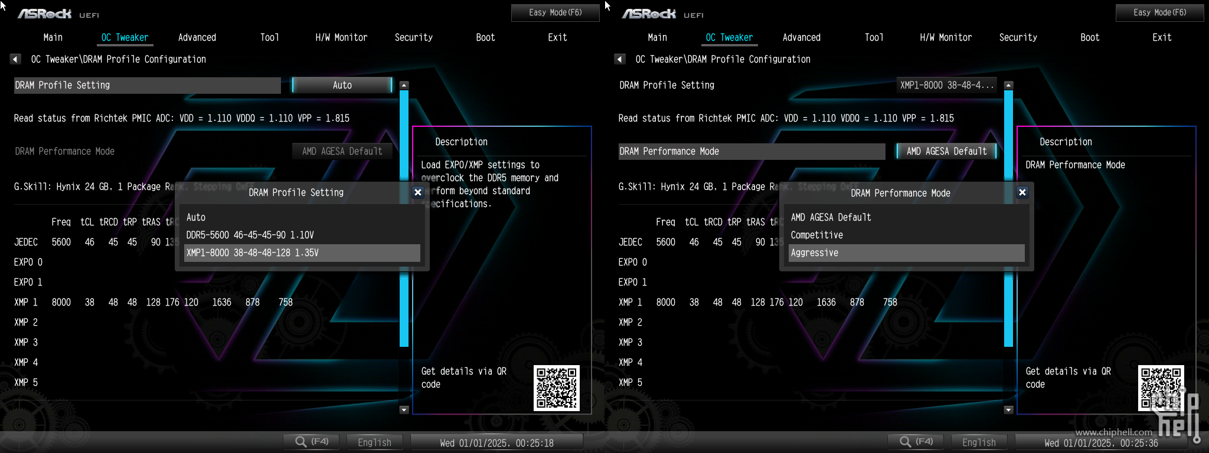Close the DRAM Performance Mode popup
This screenshot has width=1209, height=453.
click(1022, 192)
